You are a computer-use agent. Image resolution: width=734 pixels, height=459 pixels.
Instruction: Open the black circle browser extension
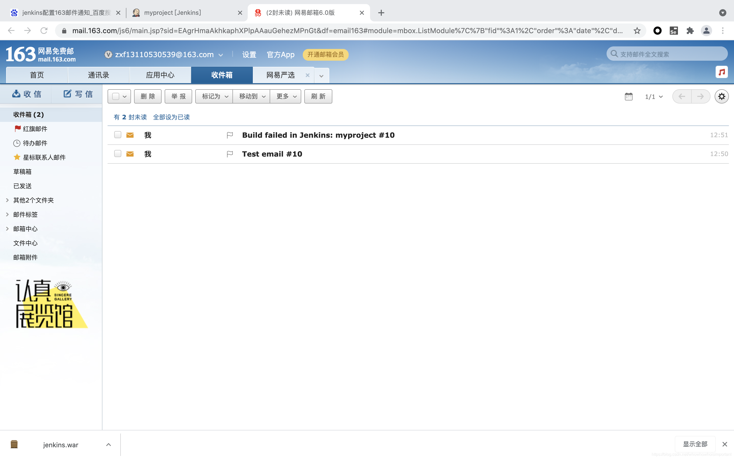pos(657,31)
